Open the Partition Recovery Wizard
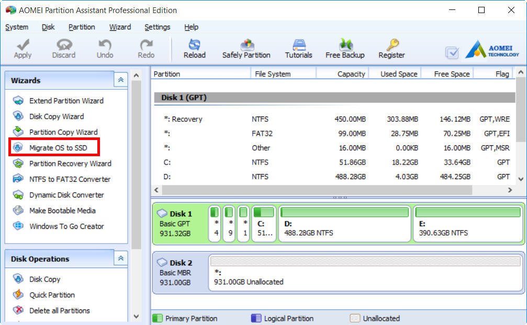The height and width of the screenshot is (325, 527). pos(62,164)
